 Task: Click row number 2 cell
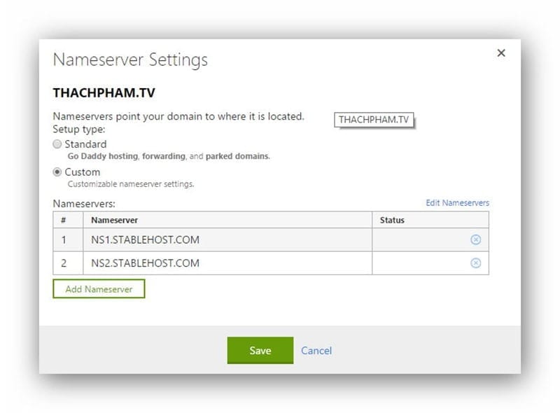(x=68, y=263)
